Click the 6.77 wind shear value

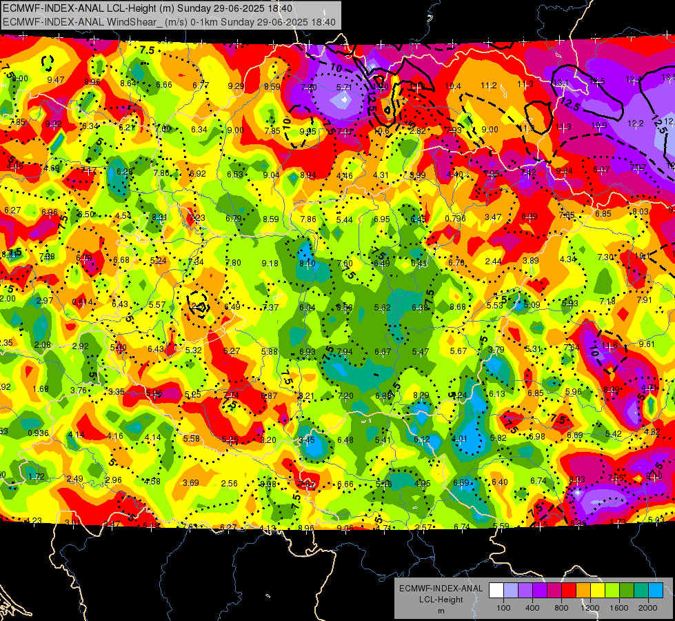click(x=201, y=86)
